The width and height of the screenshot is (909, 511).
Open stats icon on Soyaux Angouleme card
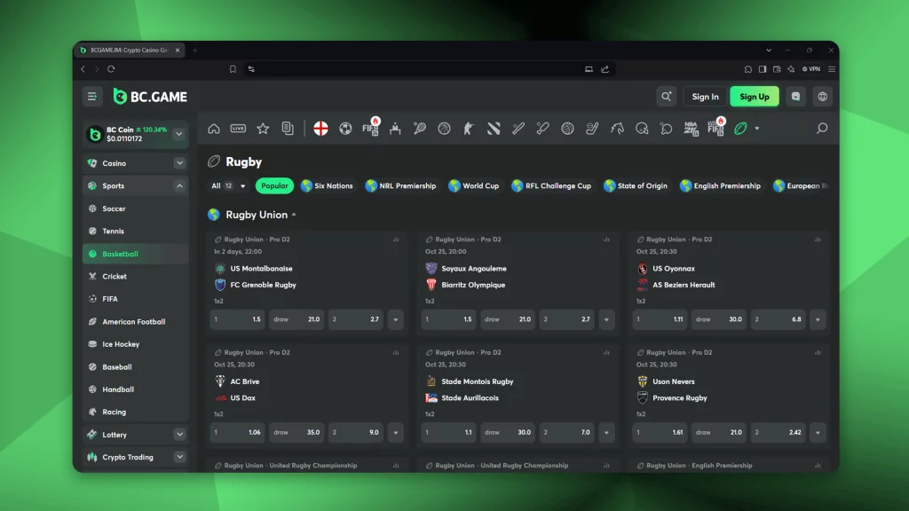606,240
